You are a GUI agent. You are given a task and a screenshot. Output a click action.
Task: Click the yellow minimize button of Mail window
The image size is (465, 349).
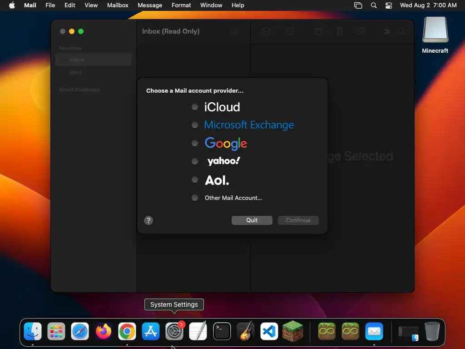coord(71,31)
